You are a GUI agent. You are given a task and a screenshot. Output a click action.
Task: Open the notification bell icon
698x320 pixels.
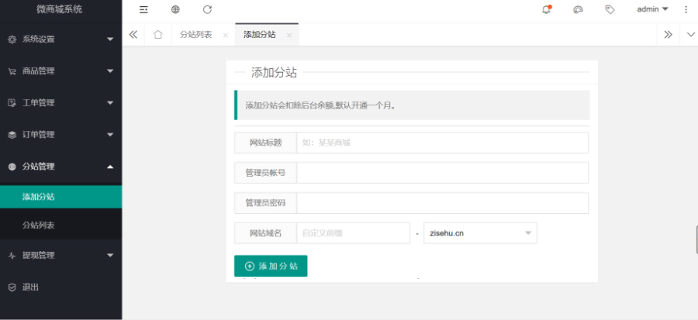click(x=546, y=9)
